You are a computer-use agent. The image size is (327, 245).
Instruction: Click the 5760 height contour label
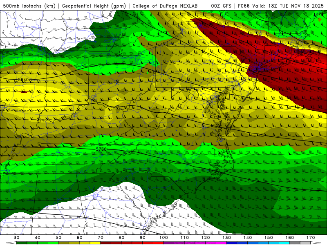click(x=101, y=149)
